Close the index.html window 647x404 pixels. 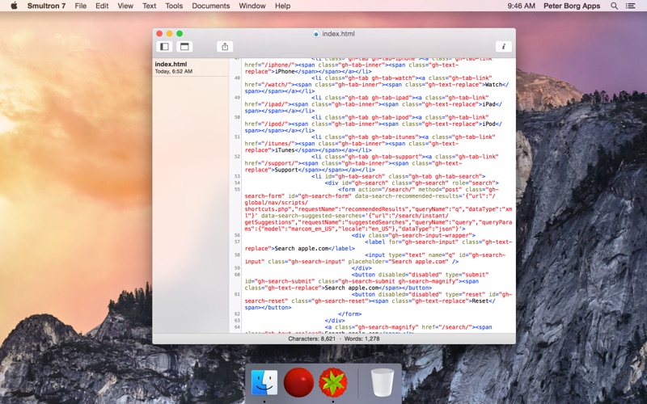(x=159, y=34)
